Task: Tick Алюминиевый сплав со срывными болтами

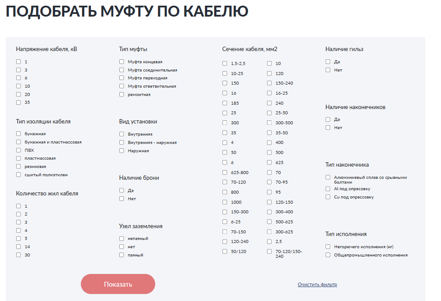Action: [328, 178]
